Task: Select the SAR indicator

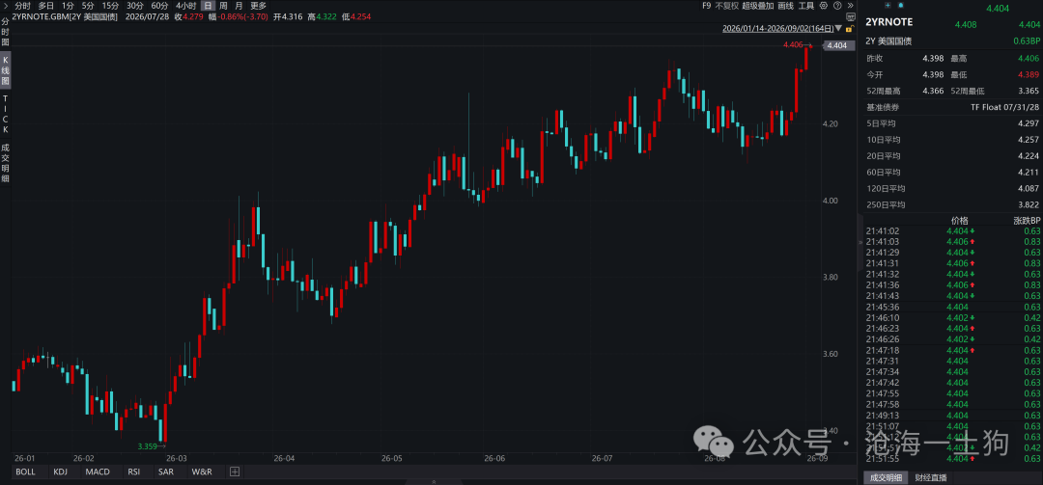Action: pos(165,472)
